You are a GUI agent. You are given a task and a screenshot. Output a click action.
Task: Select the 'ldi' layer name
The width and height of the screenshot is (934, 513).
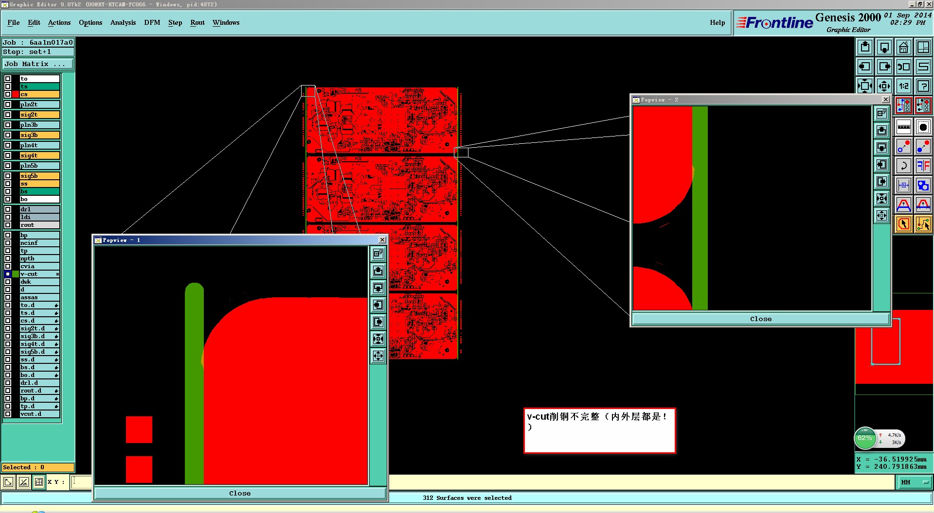tap(40, 217)
